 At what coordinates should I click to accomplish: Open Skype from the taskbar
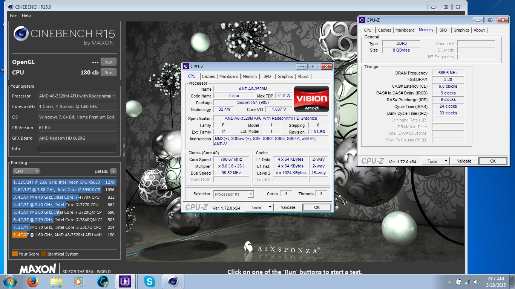tap(149, 281)
